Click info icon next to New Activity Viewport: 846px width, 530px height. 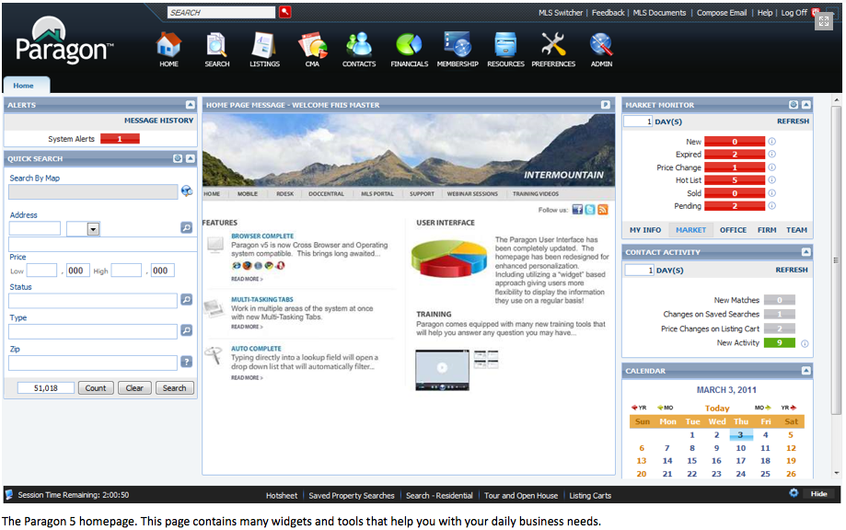tap(805, 343)
